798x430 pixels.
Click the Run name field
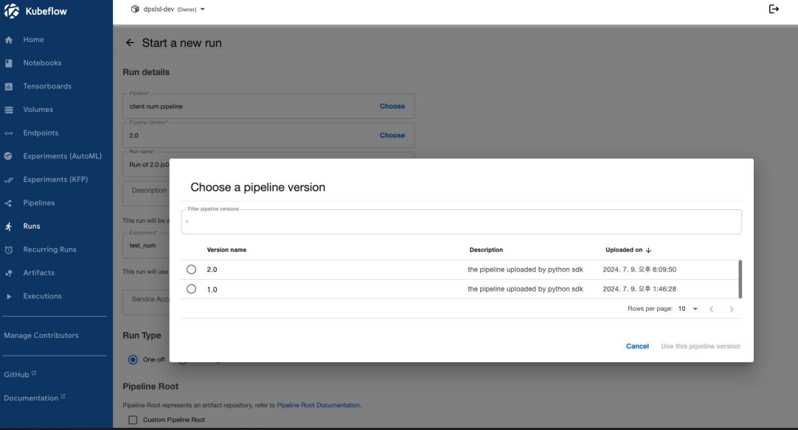point(146,165)
